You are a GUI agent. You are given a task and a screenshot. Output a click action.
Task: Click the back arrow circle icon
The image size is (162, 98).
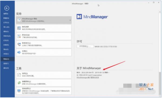7,8
